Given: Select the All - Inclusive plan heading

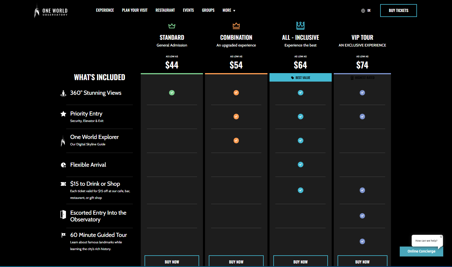Looking at the screenshot, I should [300, 37].
